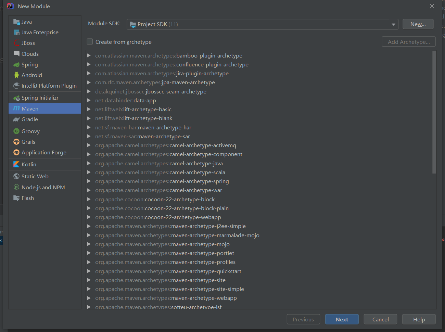Click the Android robot icon
445x332 pixels.
16,75
